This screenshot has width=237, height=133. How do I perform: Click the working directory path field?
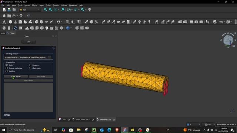[x=26, y=58]
